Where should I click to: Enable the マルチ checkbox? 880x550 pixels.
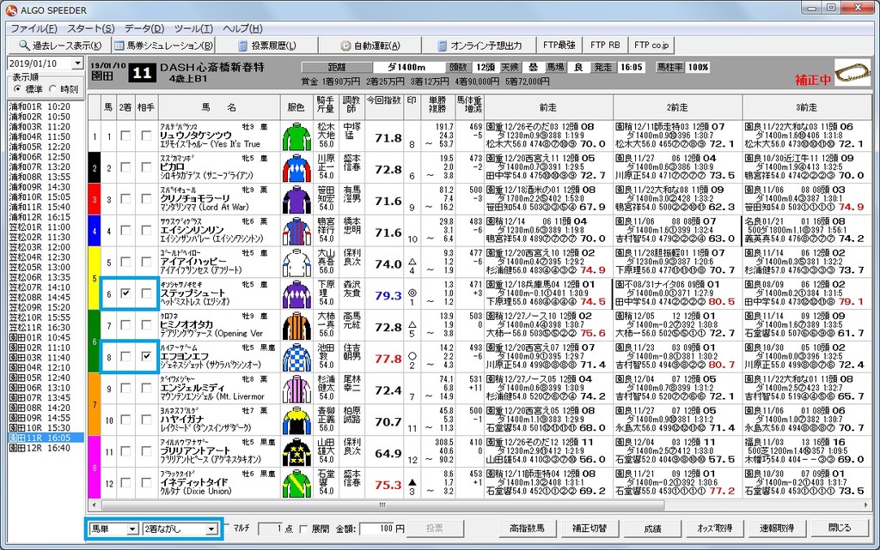click(x=226, y=528)
